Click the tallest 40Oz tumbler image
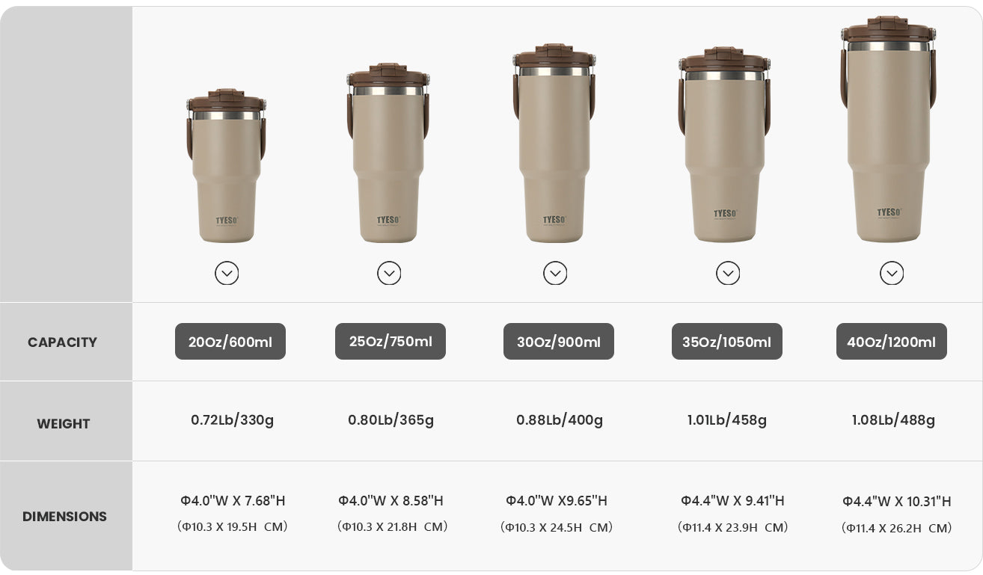This screenshot has width=983, height=575. point(889,129)
